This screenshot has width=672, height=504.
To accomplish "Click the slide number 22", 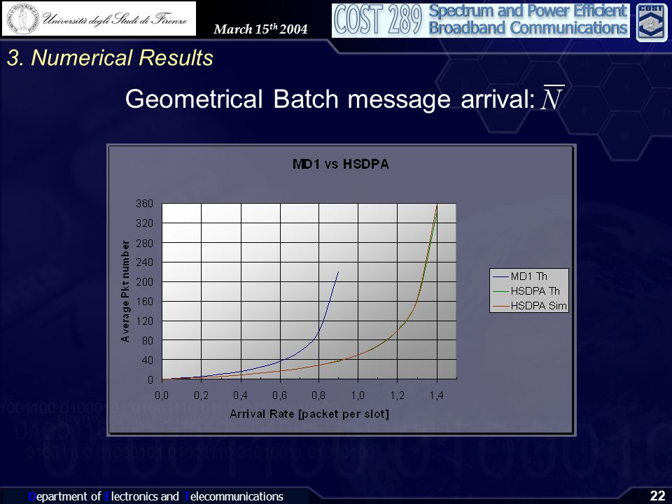I will coord(657,496).
